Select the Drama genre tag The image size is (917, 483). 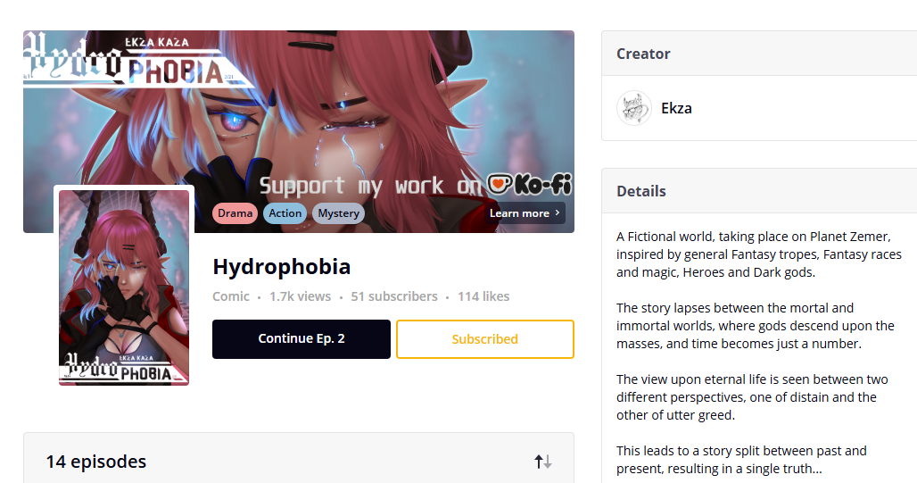[235, 213]
